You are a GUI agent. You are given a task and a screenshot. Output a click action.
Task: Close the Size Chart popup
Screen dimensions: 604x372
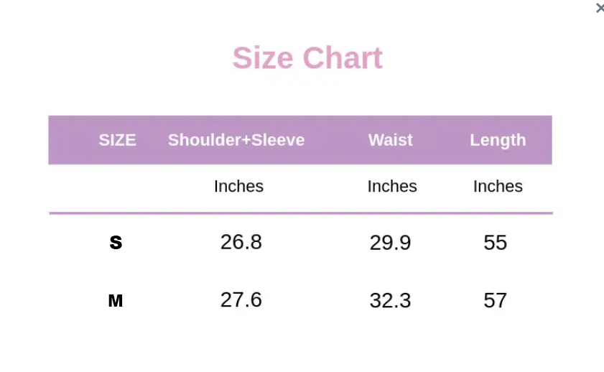click(600, 8)
